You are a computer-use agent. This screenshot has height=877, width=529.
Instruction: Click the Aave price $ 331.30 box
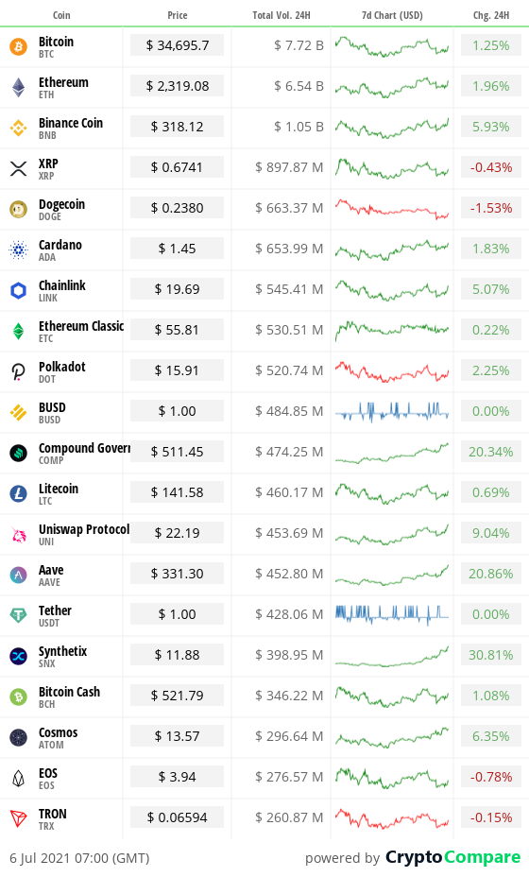pyautogui.click(x=178, y=574)
